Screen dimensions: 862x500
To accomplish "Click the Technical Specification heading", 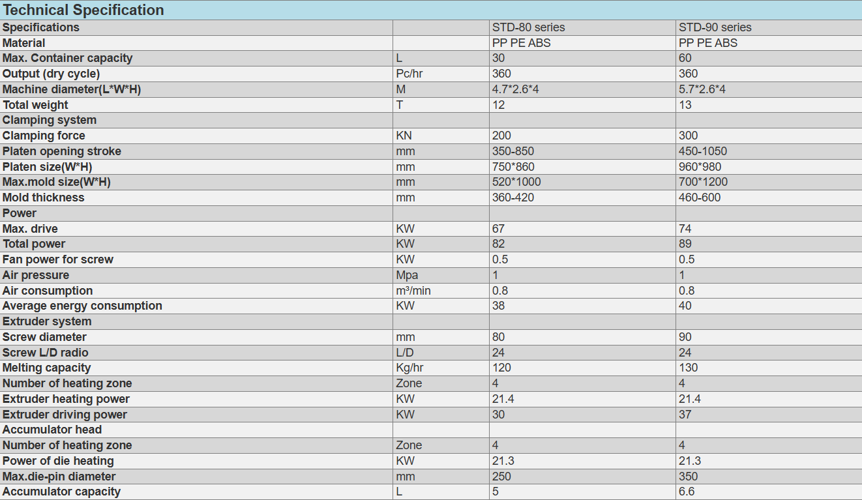I will pos(83,10).
